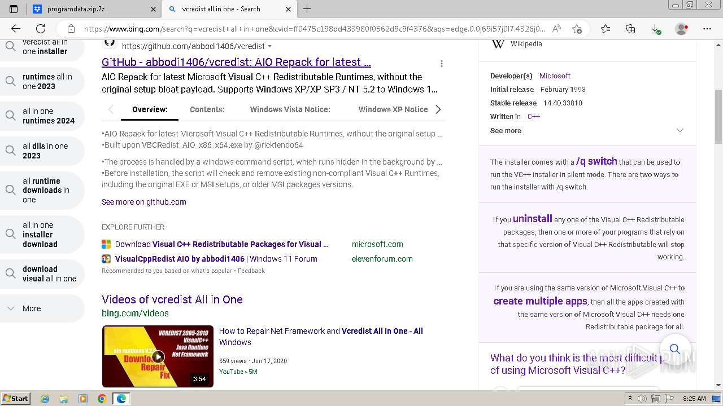The image size is (723, 406).
Task: Select the Windows XP Notice tab
Action: 393,109
